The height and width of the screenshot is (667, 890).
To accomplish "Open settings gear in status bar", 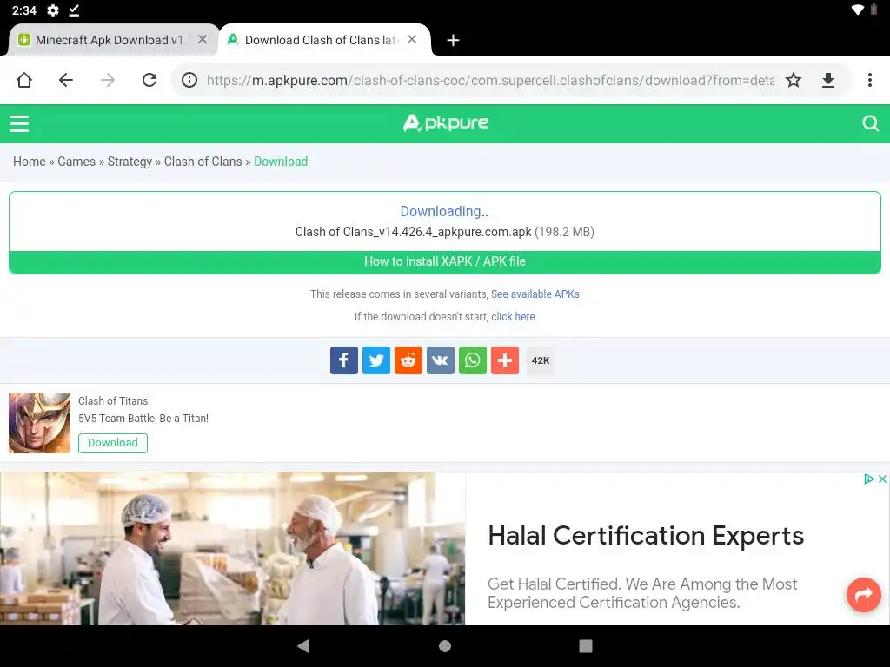I will 53,10.
